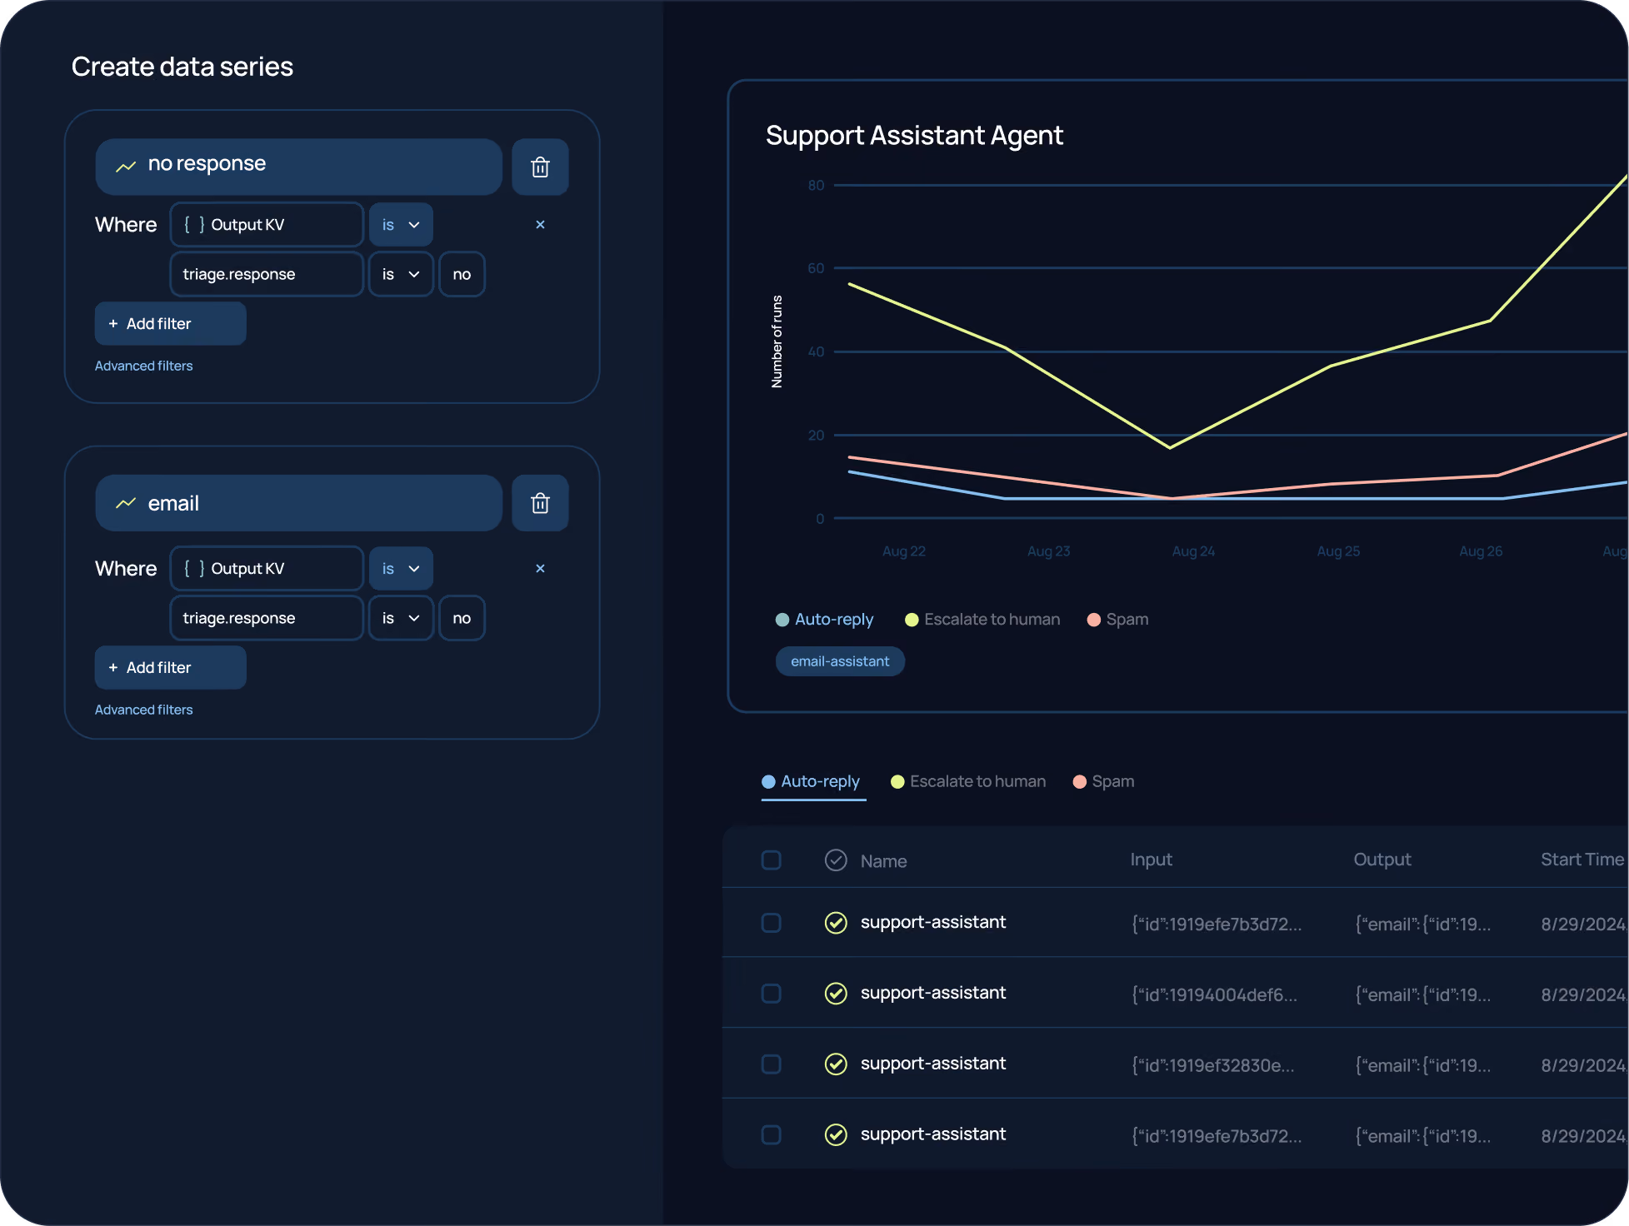This screenshot has height=1226, width=1629.
Task: Click success status icon of second support-assistant row
Action: (x=836, y=994)
